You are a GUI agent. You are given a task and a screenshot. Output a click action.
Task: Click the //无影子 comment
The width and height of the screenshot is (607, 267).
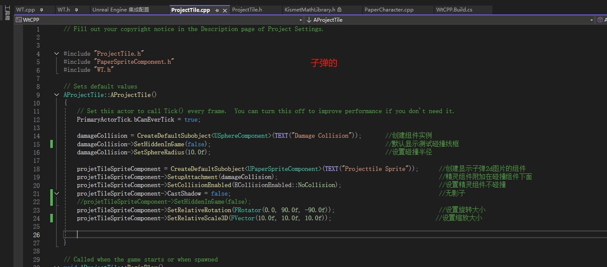[452, 193]
